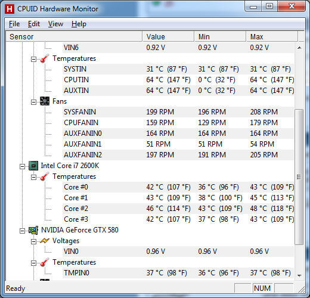Select the AUXFANIN2 fan row
Screen dimensions: 310x298
(x=178, y=155)
